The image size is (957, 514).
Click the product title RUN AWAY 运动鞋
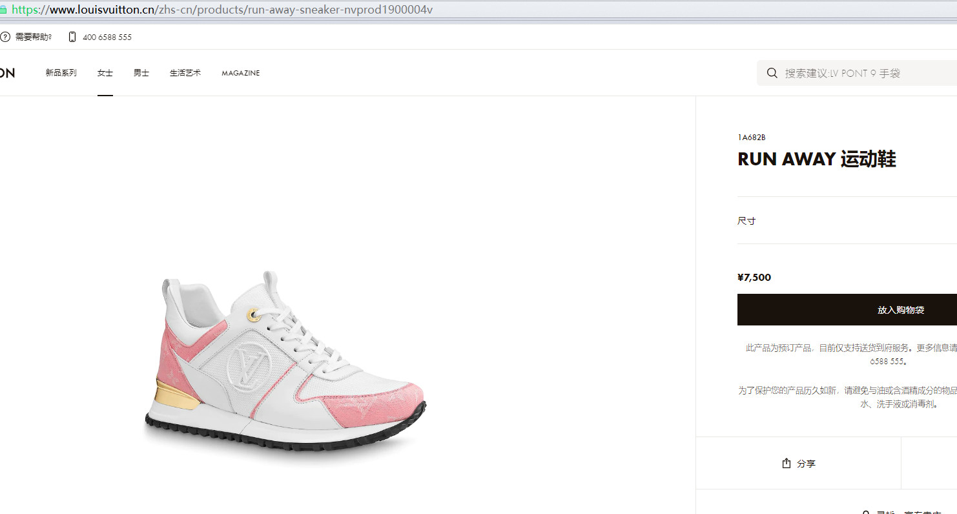(817, 159)
